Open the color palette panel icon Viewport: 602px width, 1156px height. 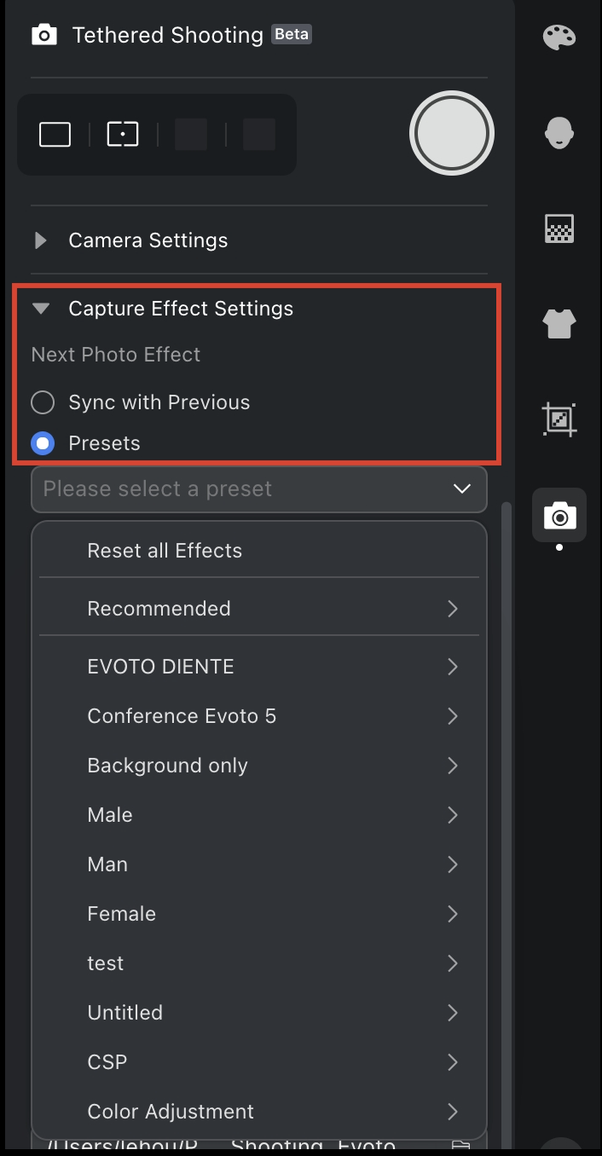pyautogui.click(x=559, y=37)
